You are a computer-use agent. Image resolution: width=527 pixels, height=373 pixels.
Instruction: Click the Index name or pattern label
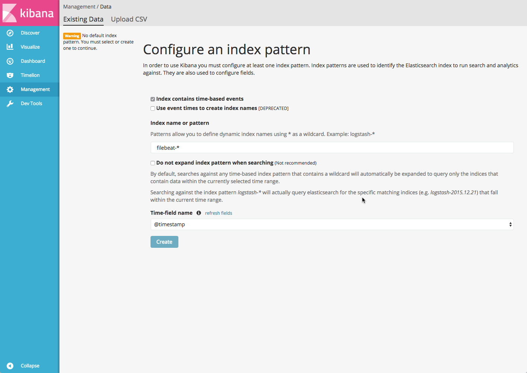(x=180, y=123)
